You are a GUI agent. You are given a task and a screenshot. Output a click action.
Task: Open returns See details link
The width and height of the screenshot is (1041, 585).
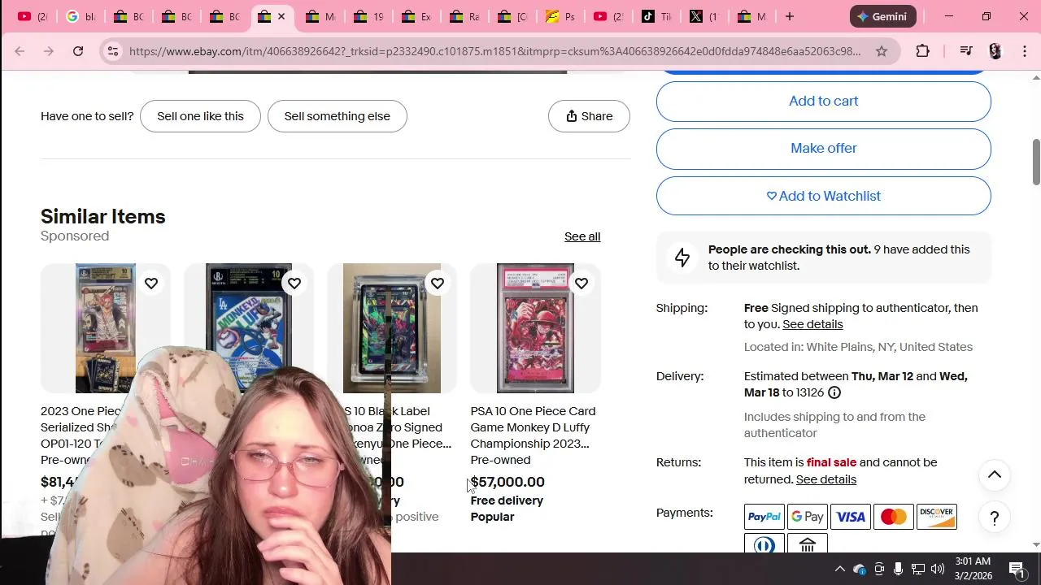826,479
